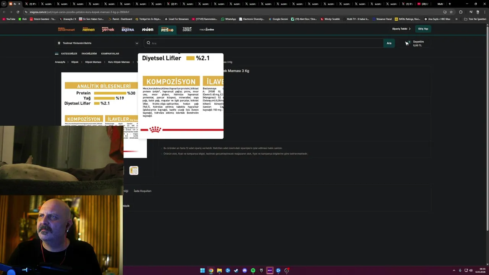Click the browser forward arrow
Viewport: 489px width, 275px height.
(x=11, y=12)
